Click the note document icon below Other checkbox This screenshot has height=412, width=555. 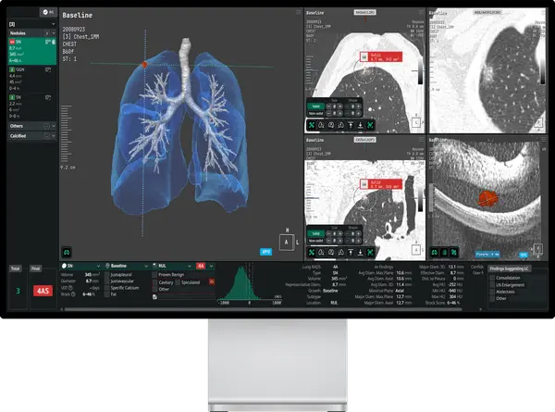tap(154, 297)
